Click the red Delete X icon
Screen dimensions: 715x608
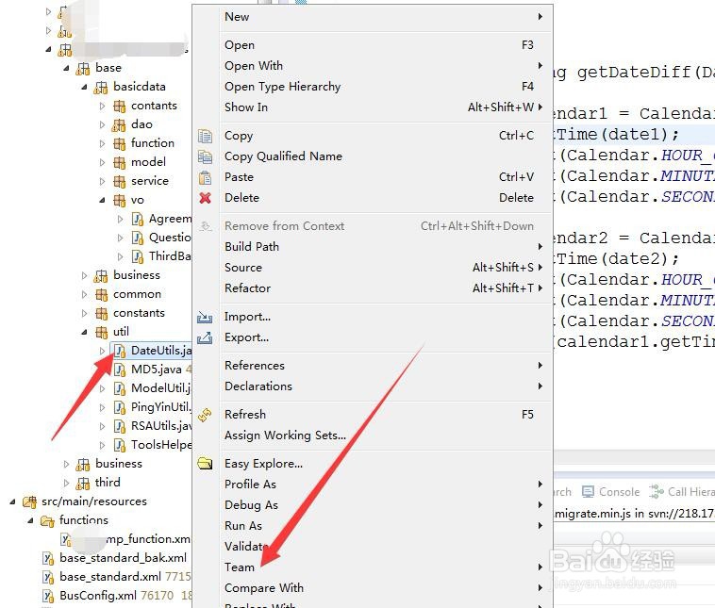click(x=206, y=198)
